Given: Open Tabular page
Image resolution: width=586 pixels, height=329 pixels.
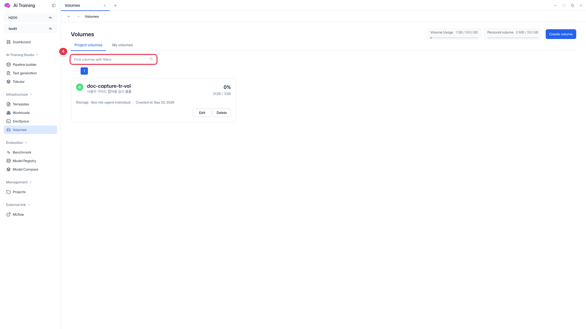Looking at the screenshot, I should pyautogui.click(x=30, y=82).
